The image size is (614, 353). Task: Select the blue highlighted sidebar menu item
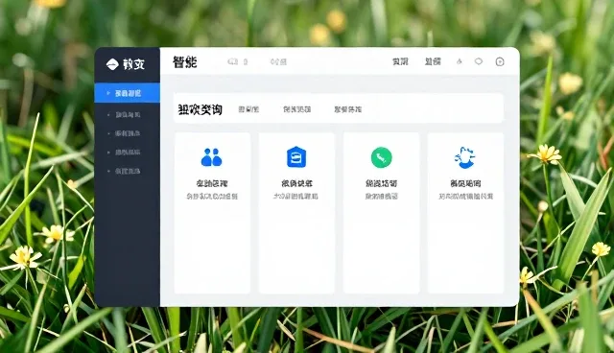[x=128, y=93]
